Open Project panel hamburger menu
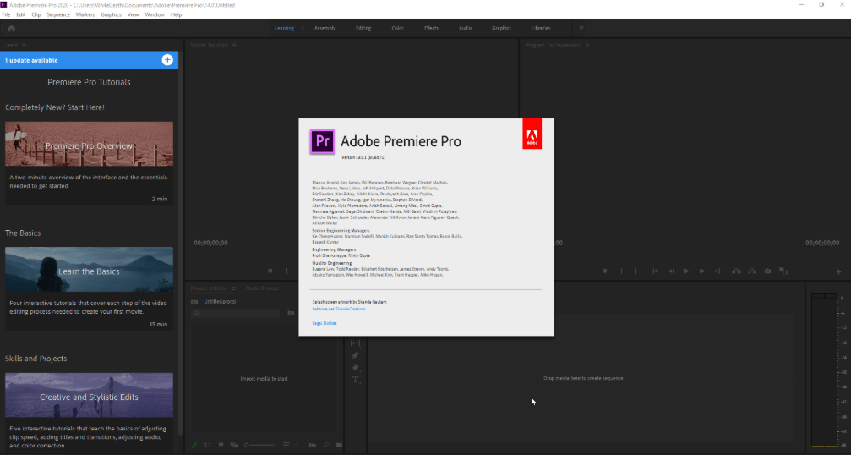The image size is (851, 455). coord(233,288)
